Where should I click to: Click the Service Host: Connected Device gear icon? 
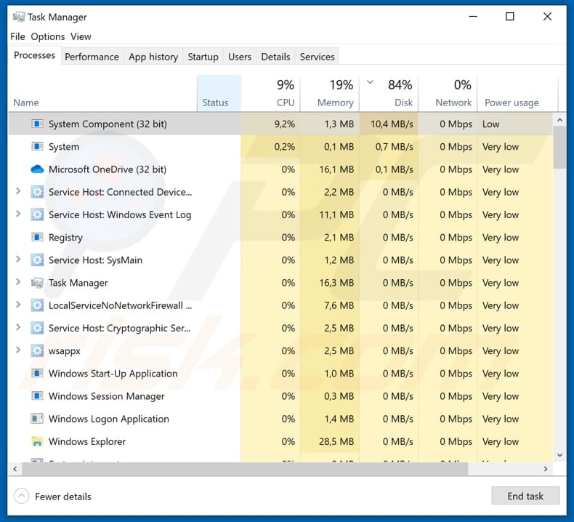[37, 192]
